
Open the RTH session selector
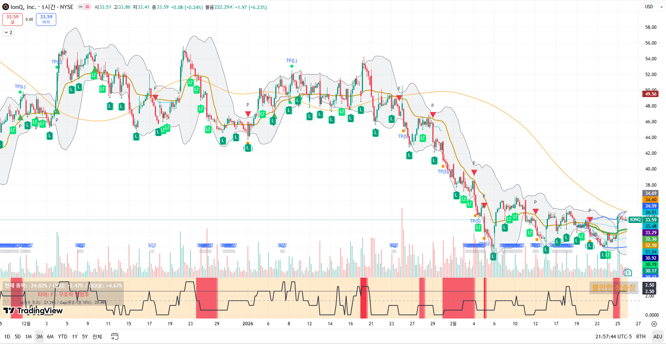641,337
